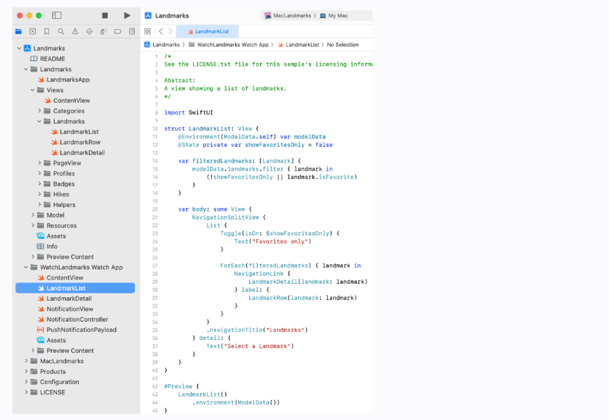Open the LandmarksApp Swift file
The image size is (609, 420).
[x=63, y=80]
